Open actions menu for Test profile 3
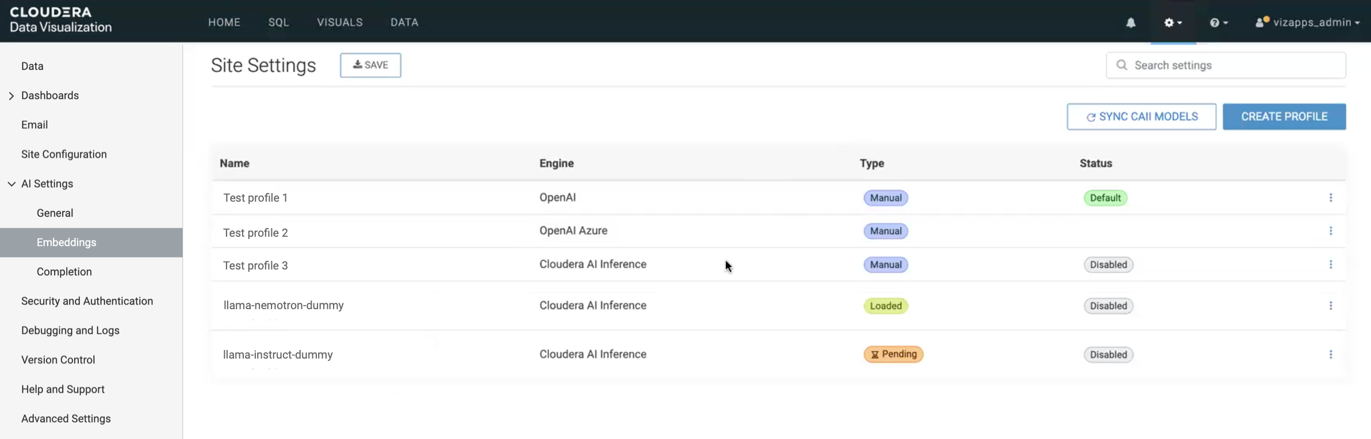 pos(1330,264)
